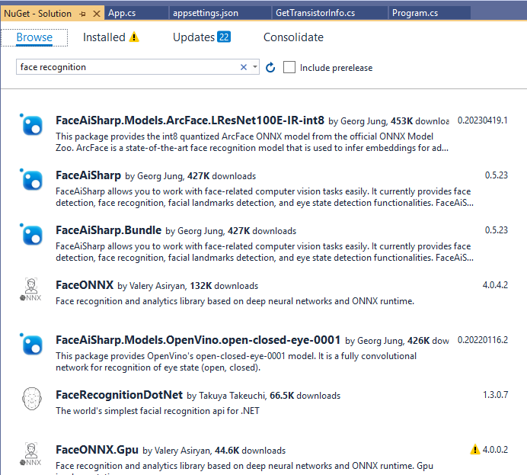Screen dimensions: 527x475
Task: Select FaceAiSharp.Models.OpenVino.open-closed-eye-0001 package
Action: click(198, 340)
